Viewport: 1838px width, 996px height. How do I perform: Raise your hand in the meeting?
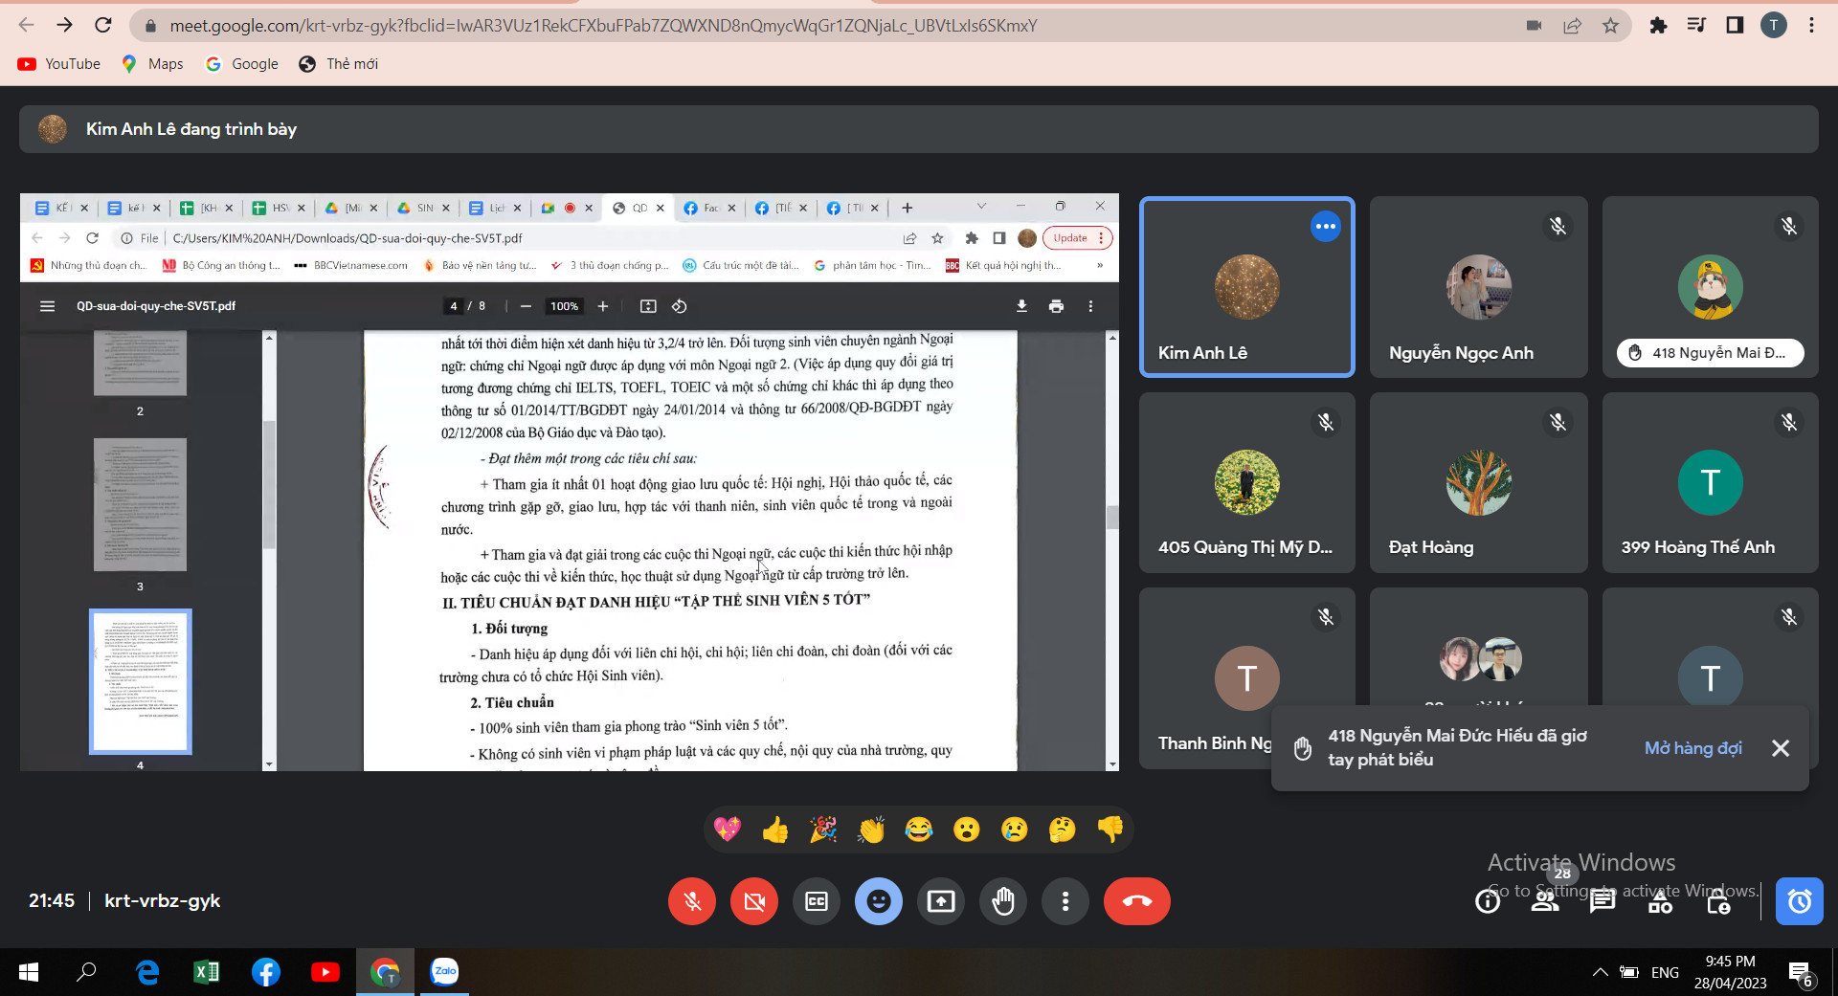[1003, 901]
